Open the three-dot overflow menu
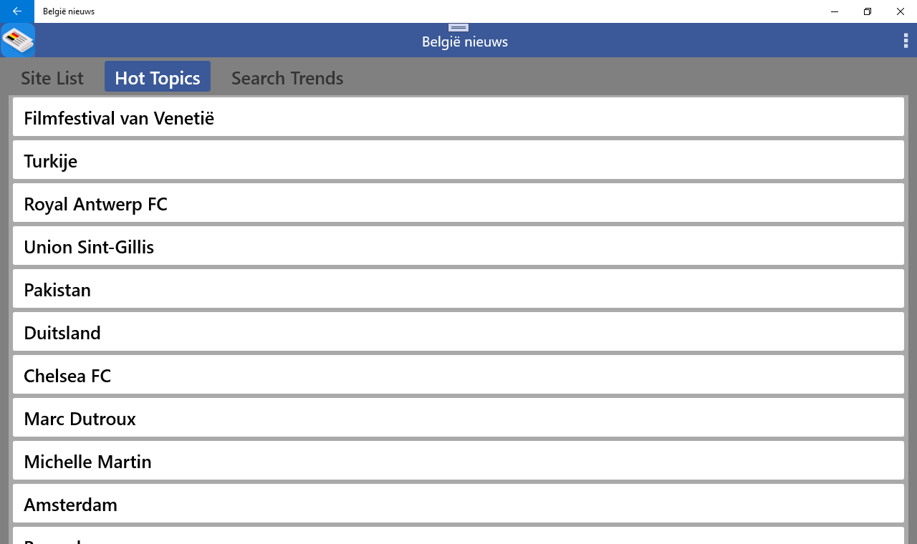This screenshot has height=544, width=917. [x=906, y=41]
